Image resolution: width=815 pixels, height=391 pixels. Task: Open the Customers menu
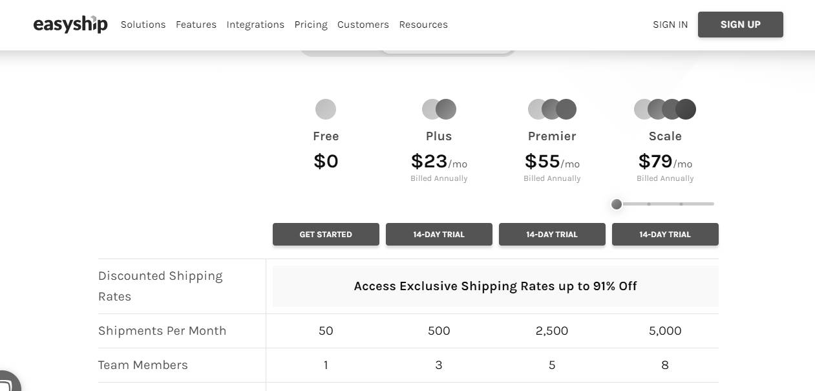coord(363,25)
